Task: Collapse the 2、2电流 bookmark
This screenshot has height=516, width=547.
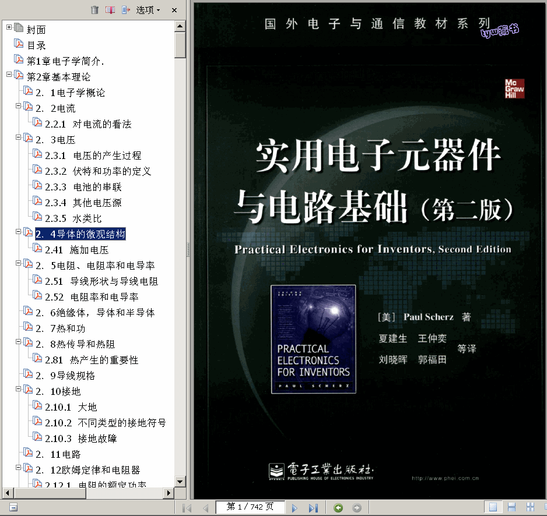Action: pos(19,105)
